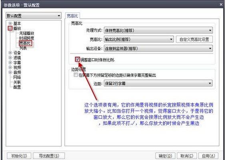Select 列表 tree item
The width and height of the screenshot is (226, 160).
[23, 48]
